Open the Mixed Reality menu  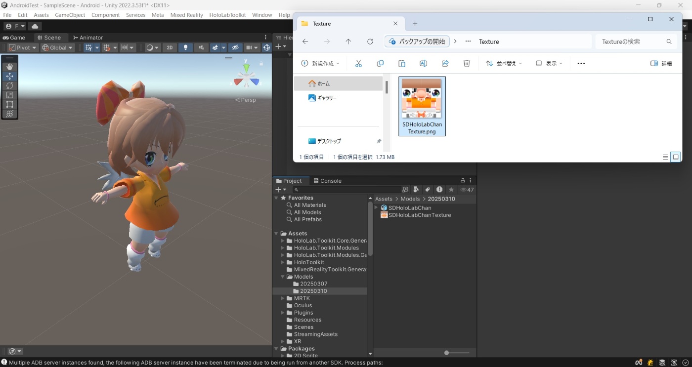click(187, 15)
